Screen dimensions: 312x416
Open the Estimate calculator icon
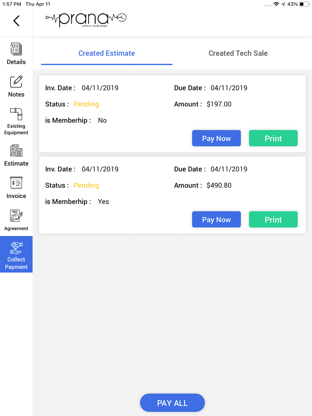16,151
